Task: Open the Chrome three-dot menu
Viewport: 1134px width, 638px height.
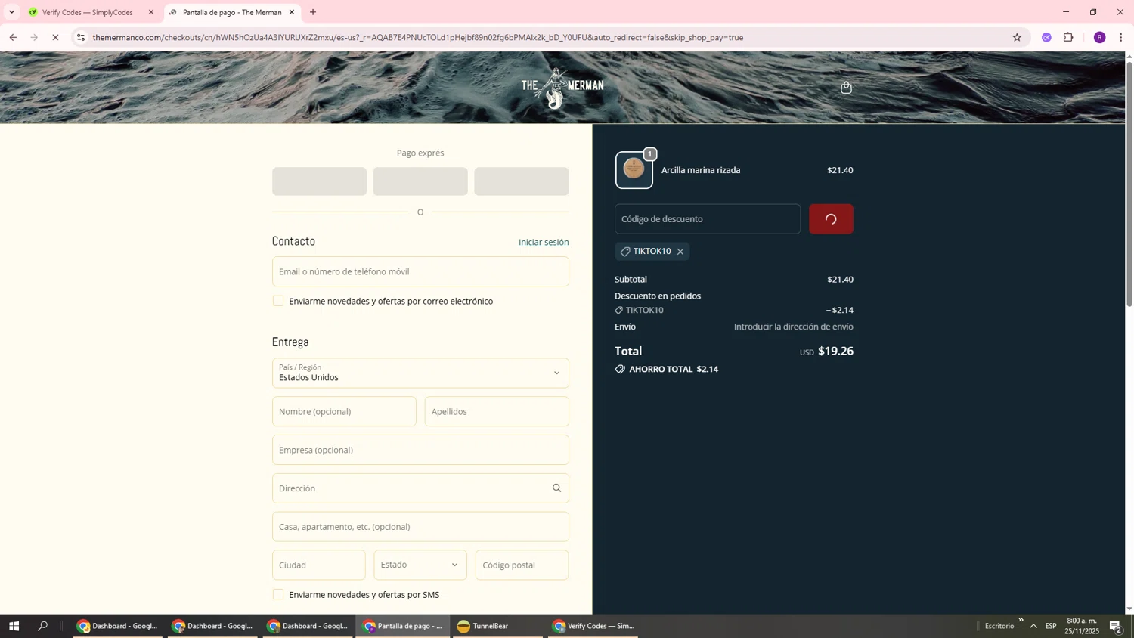Action: point(1120,37)
